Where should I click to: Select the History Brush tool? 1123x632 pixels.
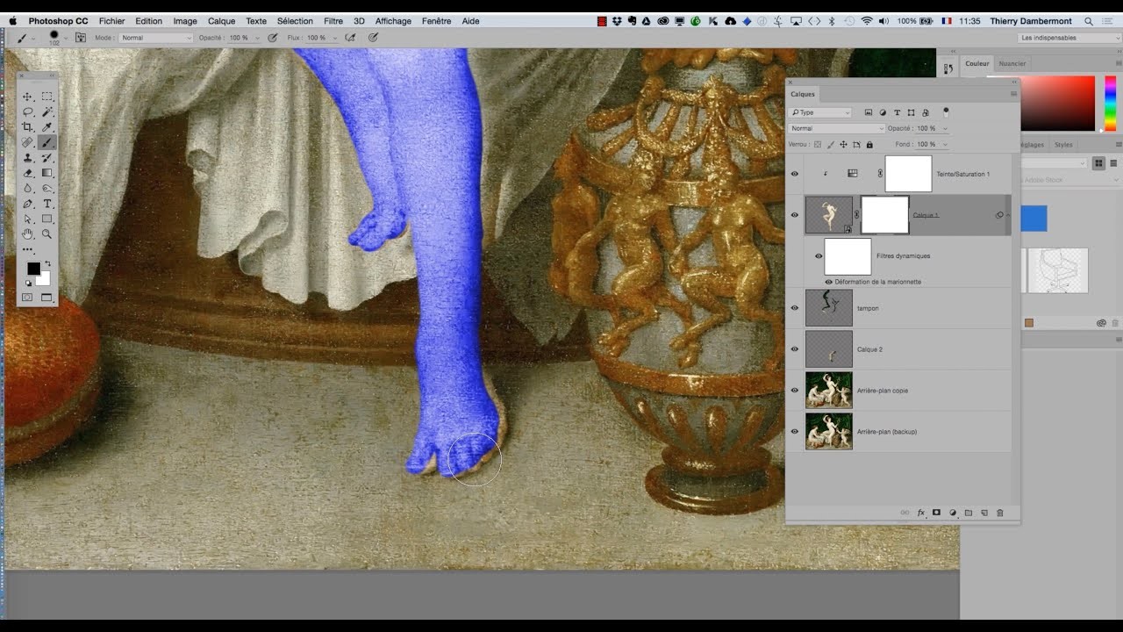(x=47, y=158)
